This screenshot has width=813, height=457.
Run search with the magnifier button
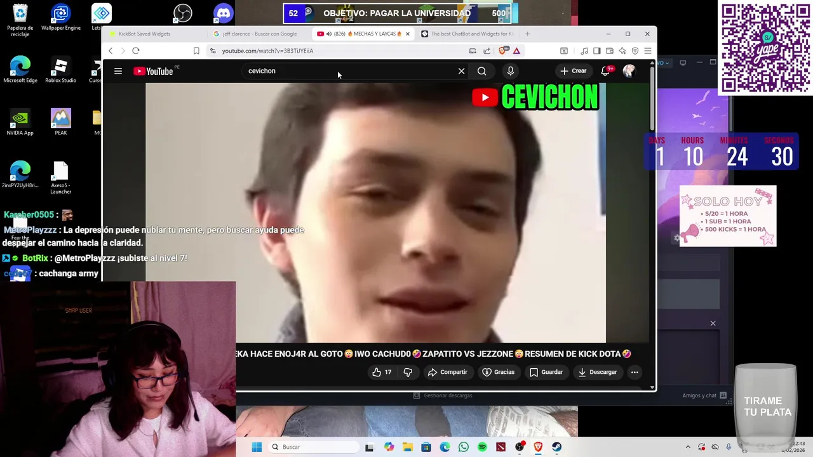click(x=482, y=71)
